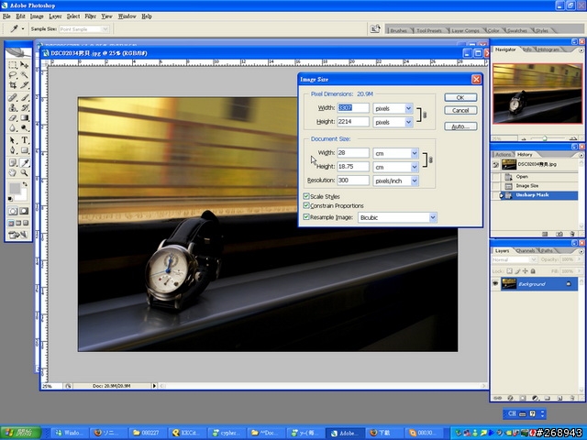The width and height of the screenshot is (587, 440).
Task: Adjust the Navigator zoom slider
Action: pos(545,138)
